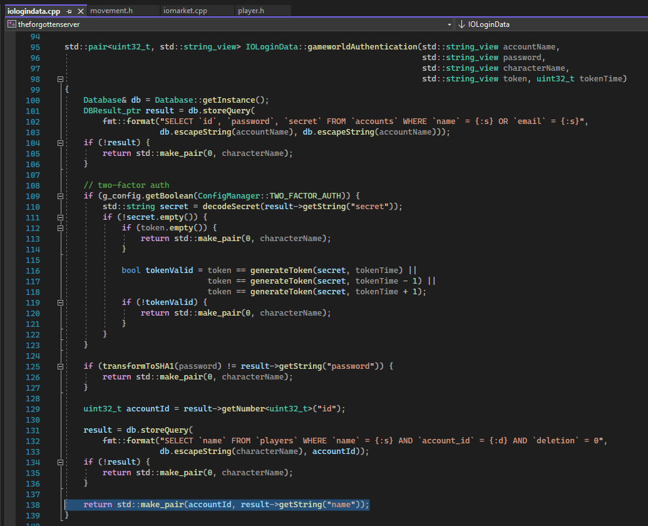Image resolution: width=648 pixels, height=526 pixels.
Task: Click the tokenTime parameter on line 98
Action: pos(600,78)
